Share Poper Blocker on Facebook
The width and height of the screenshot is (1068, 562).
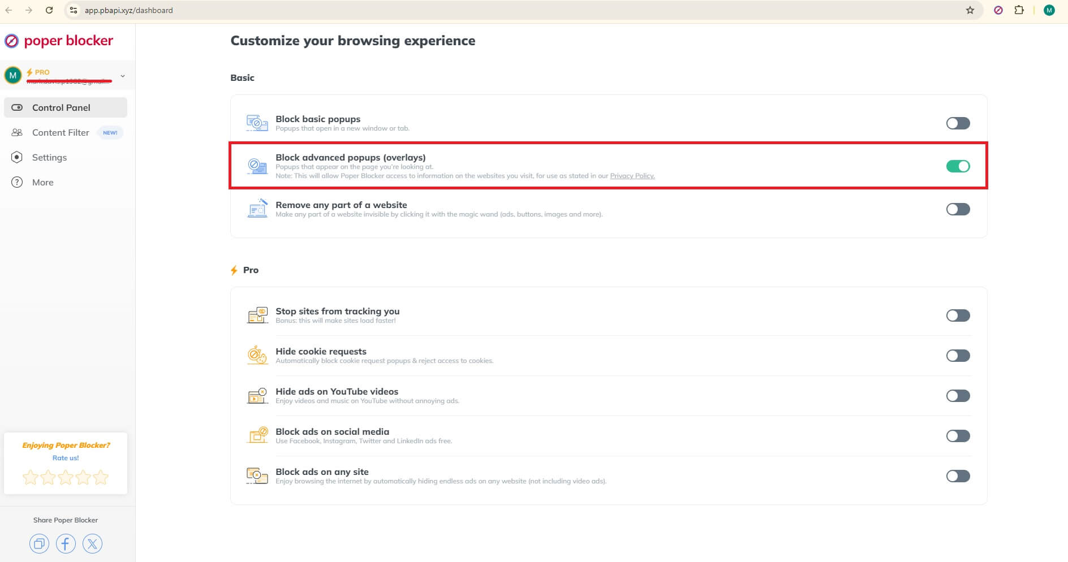(x=66, y=543)
